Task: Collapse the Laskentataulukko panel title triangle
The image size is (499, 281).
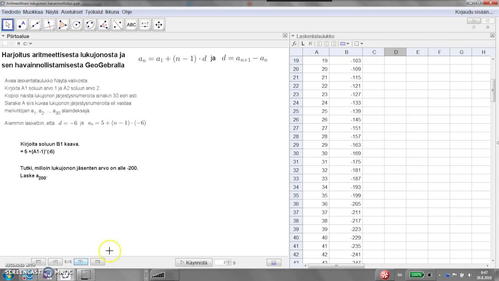Action: pos(293,36)
